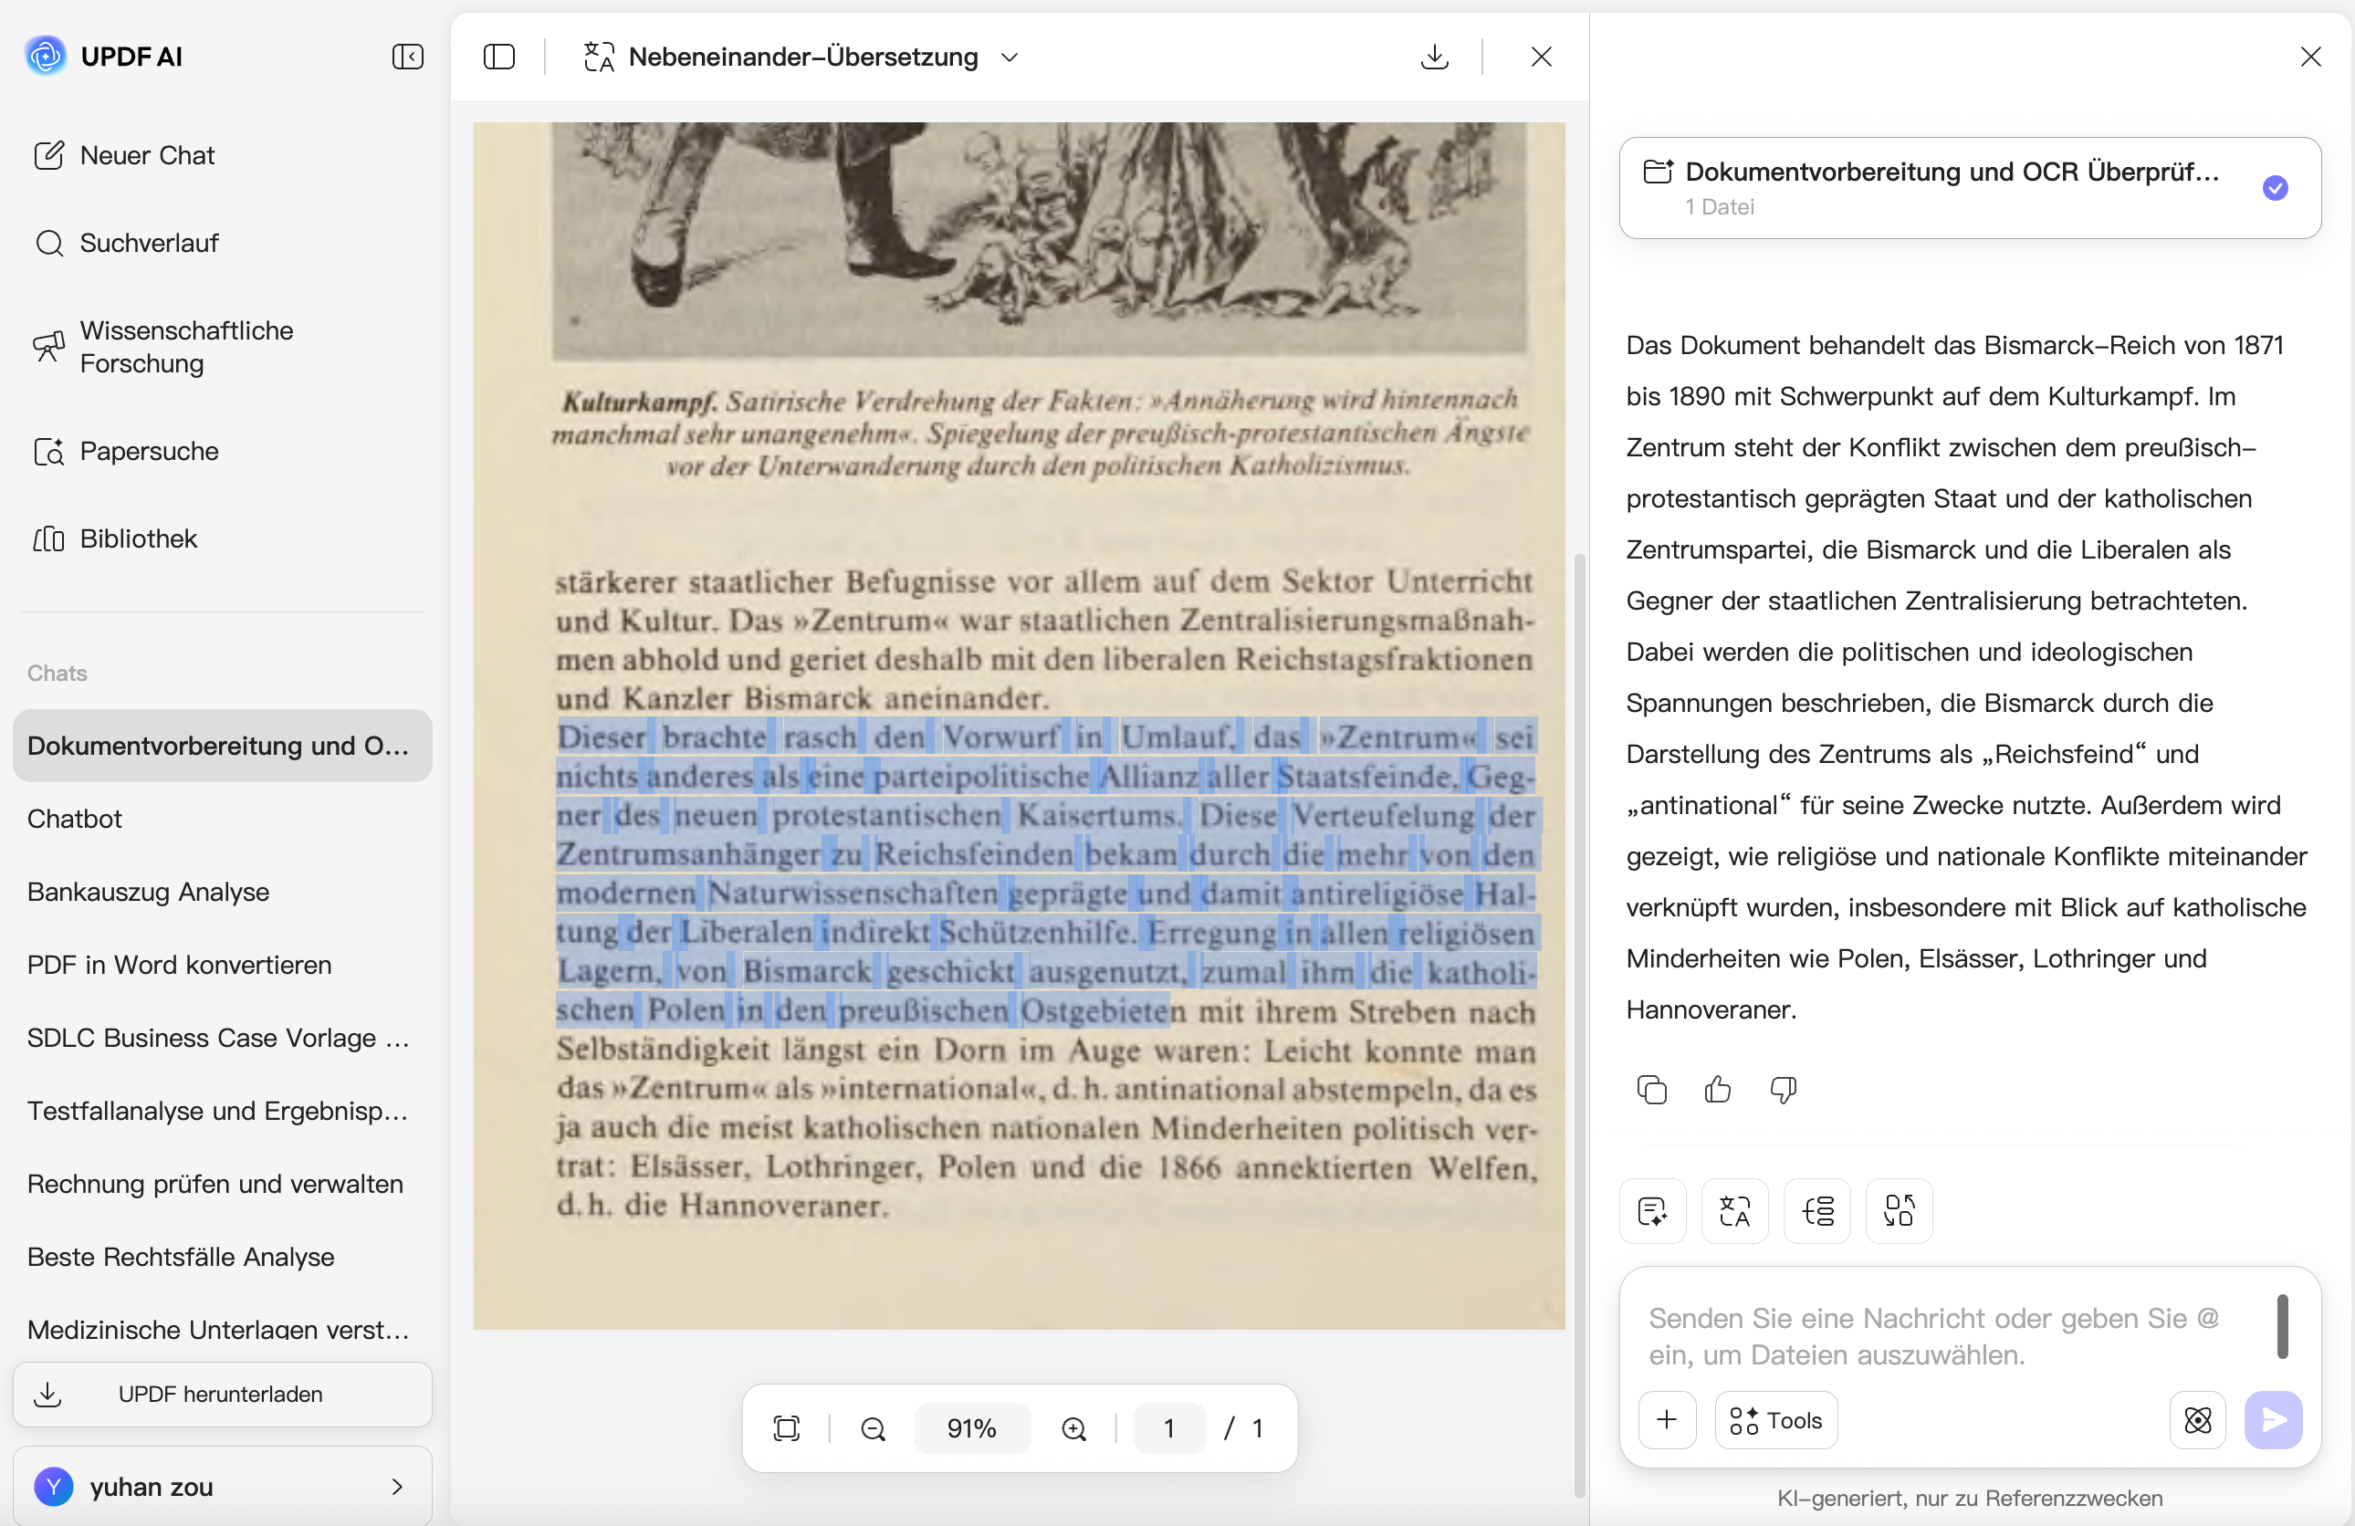Click the download icon in UPDF herunterladen

(47, 1395)
